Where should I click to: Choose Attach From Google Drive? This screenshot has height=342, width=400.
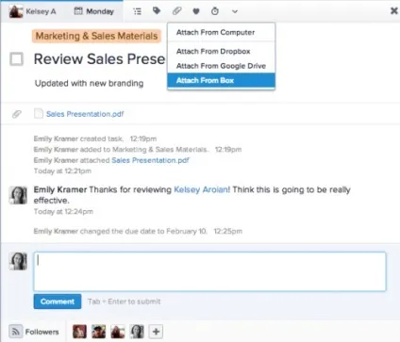click(221, 66)
